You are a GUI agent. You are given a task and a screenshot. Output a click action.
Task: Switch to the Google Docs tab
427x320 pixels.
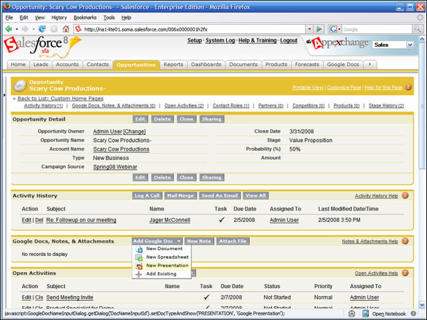(x=343, y=65)
